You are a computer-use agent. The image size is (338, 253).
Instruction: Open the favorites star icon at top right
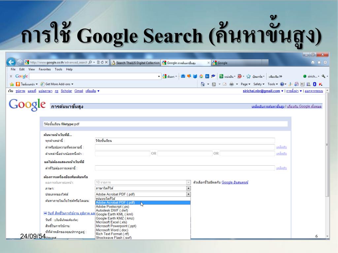tap(319, 62)
